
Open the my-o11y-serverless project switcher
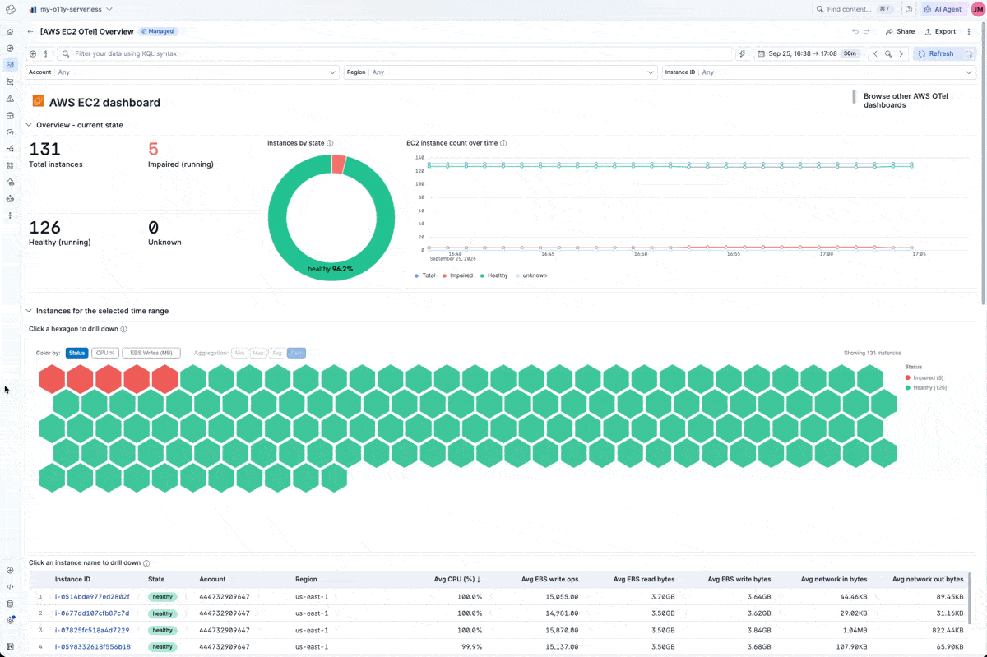70,9
